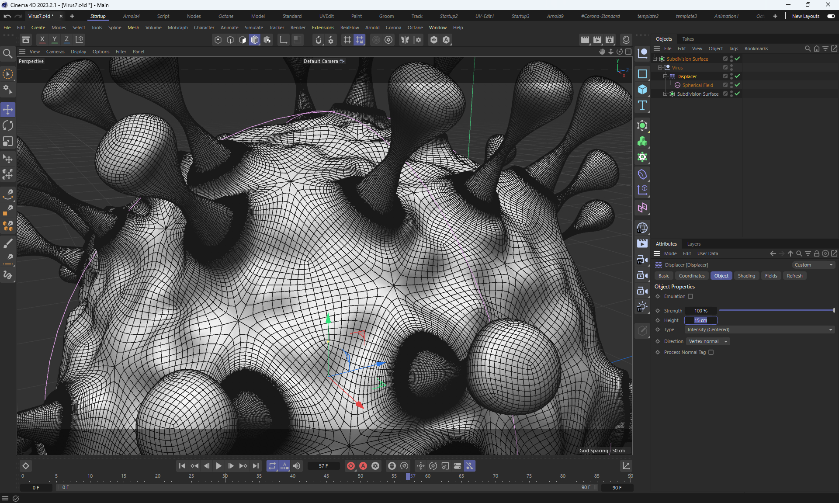Click the Strength slider track
Viewport: 839px width, 503px height.
(776, 310)
